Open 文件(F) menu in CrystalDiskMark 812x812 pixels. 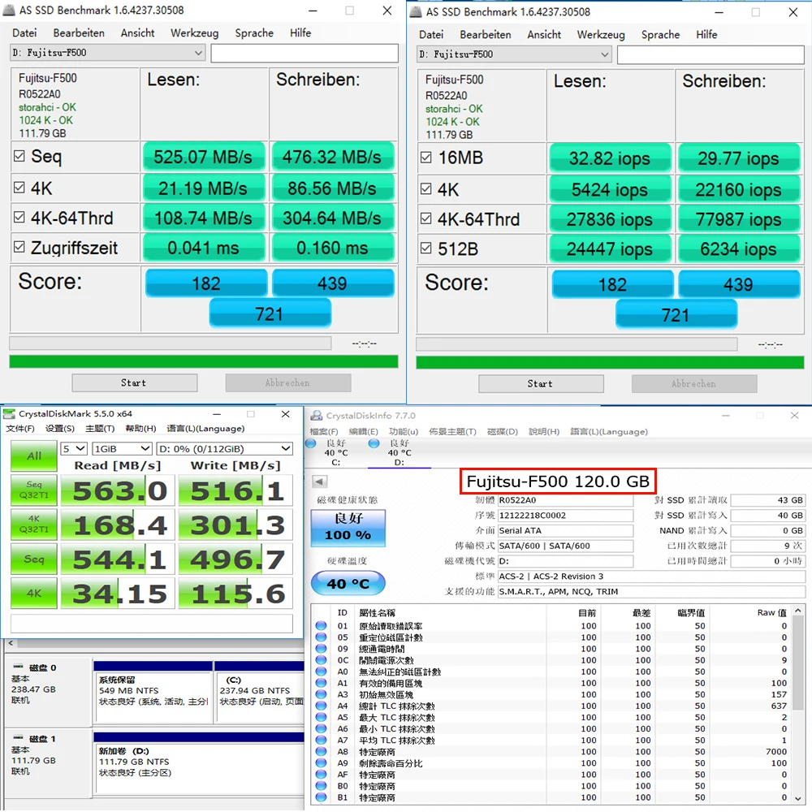20,429
